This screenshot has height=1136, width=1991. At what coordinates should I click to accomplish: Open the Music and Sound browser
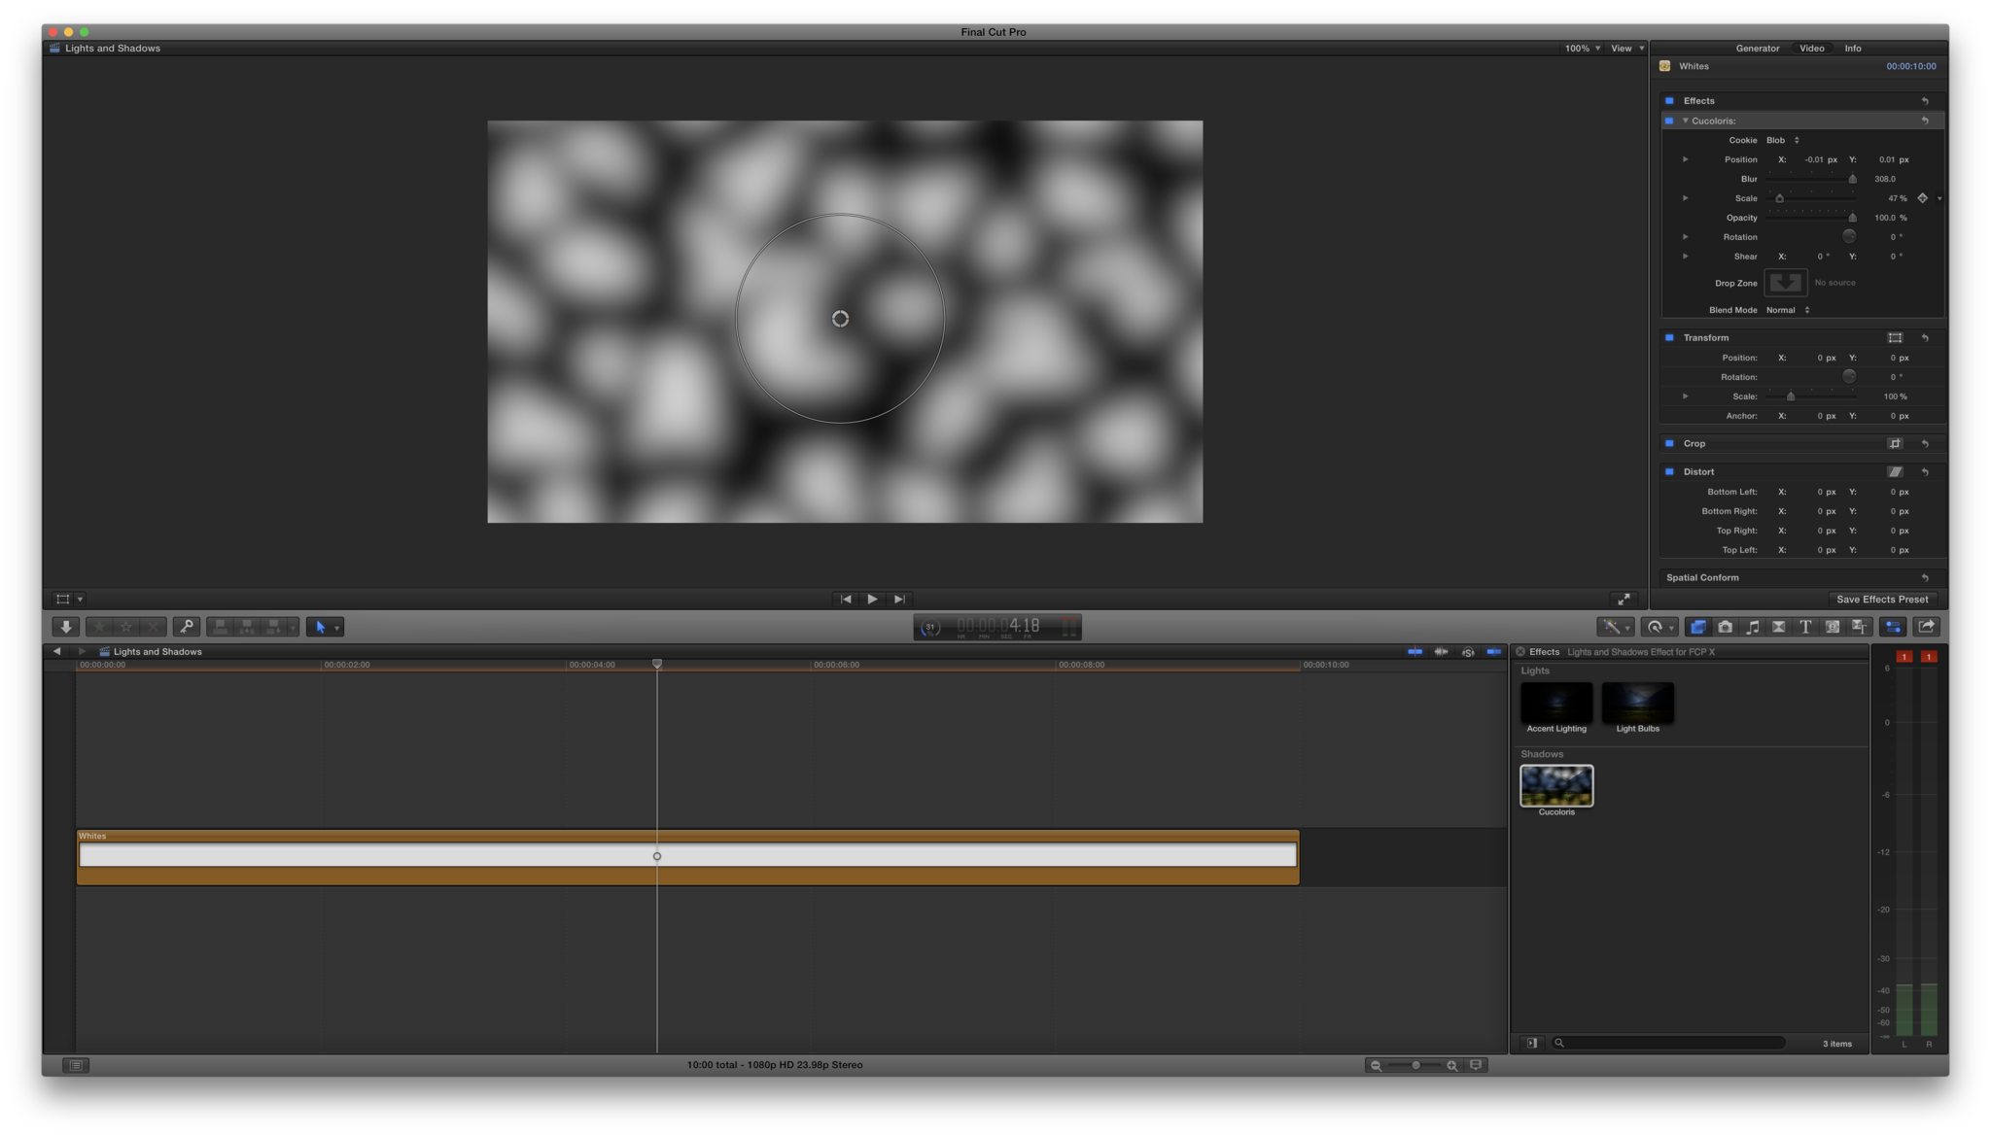point(1752,627)
